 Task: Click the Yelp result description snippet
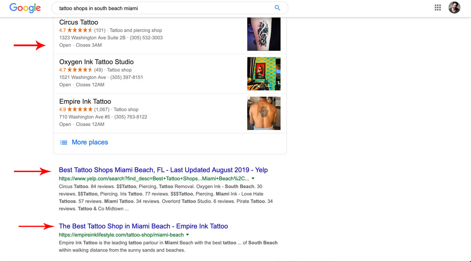pyautogui.click(x=166, y=198)
